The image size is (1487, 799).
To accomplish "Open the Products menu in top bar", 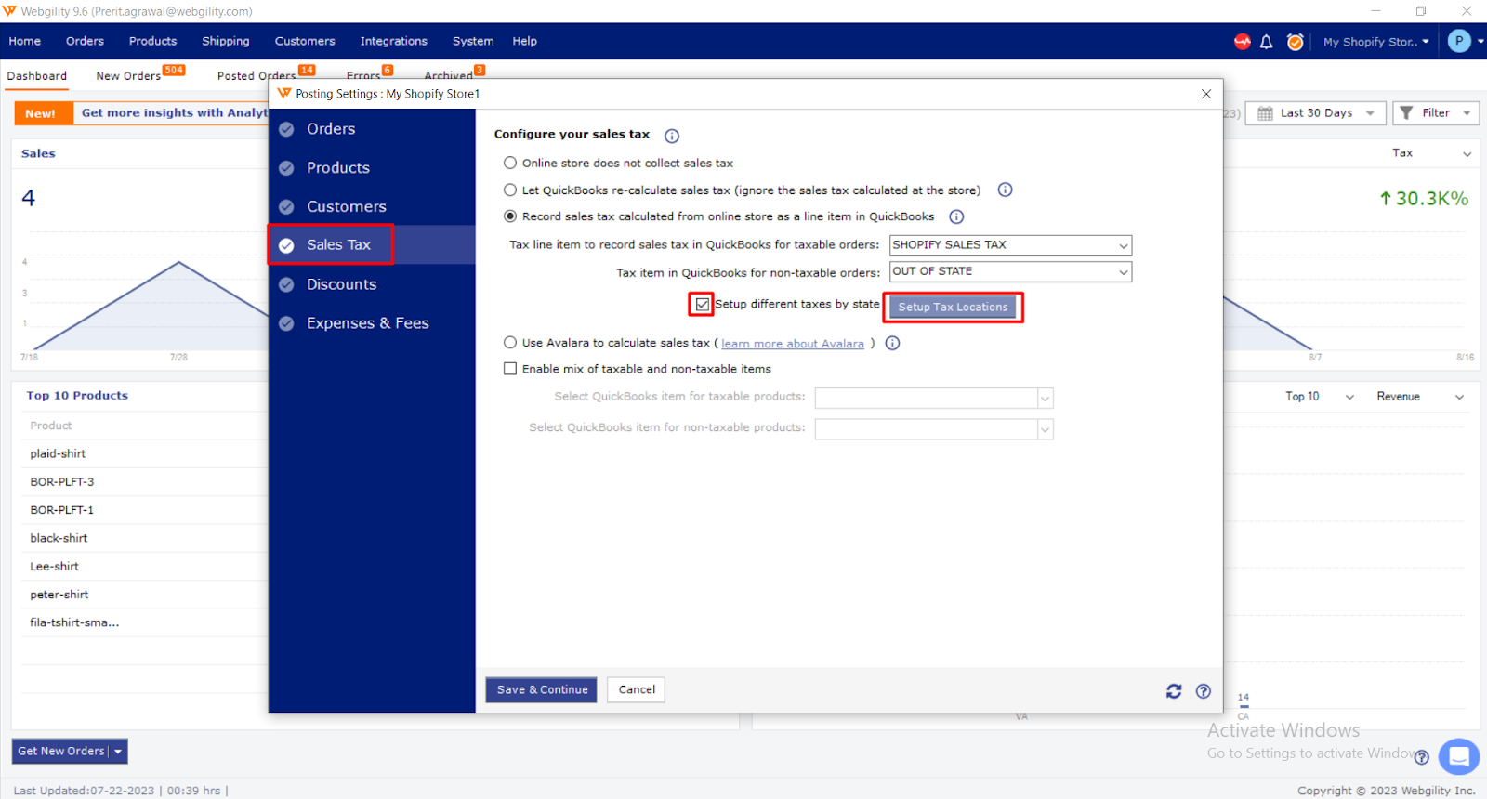I will 152,41.
